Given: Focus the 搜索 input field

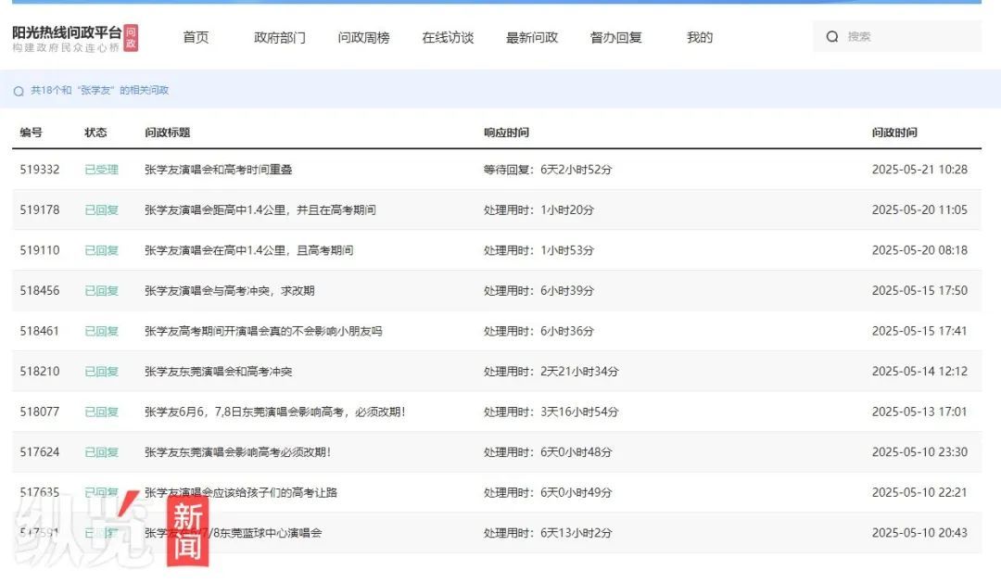Looking at the screenshot, I should (904, 37).
